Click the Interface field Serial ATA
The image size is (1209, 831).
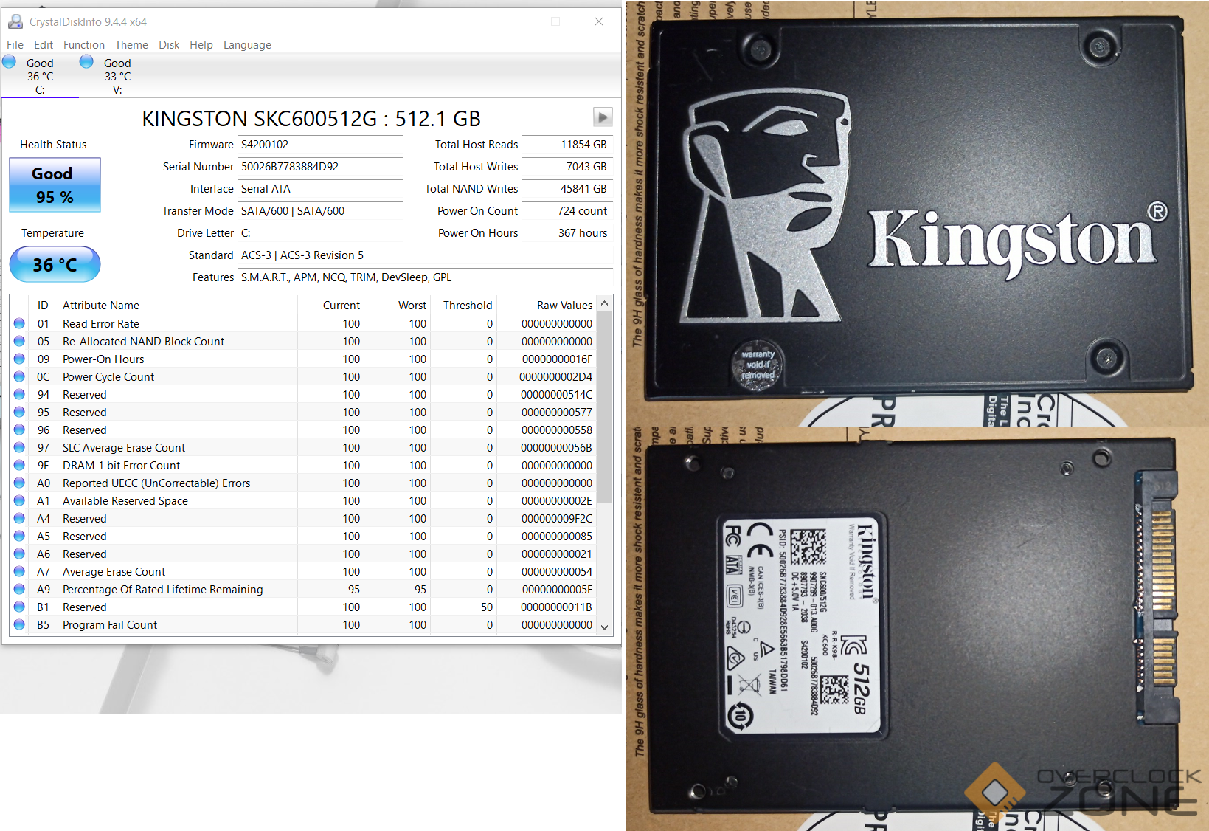pyautogui.click(x=320, y=189)
